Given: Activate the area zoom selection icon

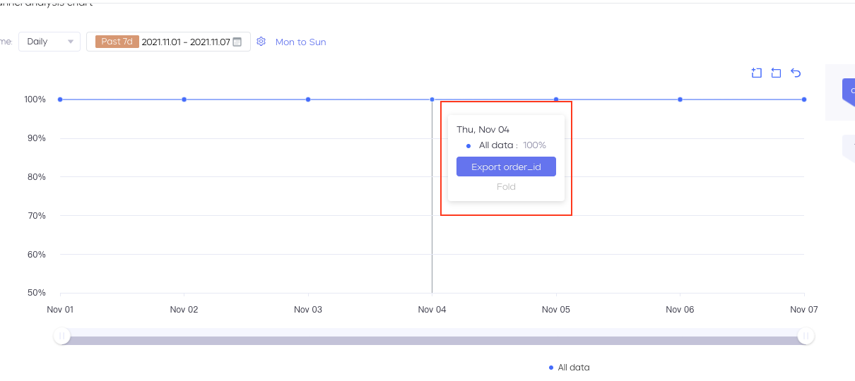Looking at the screenshot, I should 756,73.
